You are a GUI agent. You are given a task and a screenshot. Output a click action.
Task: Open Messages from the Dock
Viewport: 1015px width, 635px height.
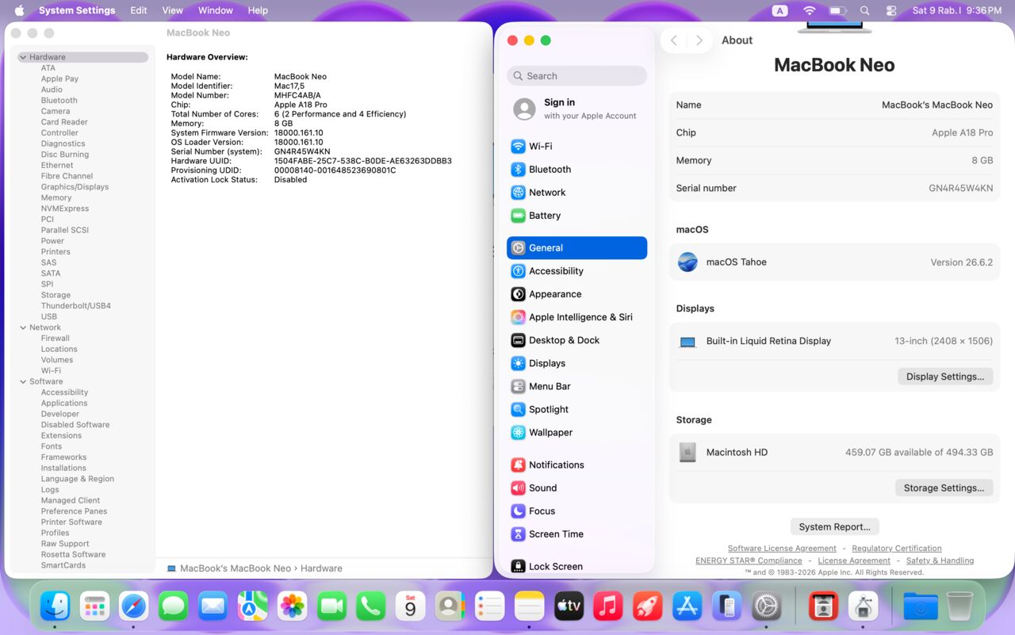pos(173,606)
